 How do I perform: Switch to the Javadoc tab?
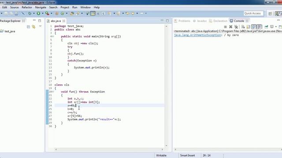tap(200, 21)
